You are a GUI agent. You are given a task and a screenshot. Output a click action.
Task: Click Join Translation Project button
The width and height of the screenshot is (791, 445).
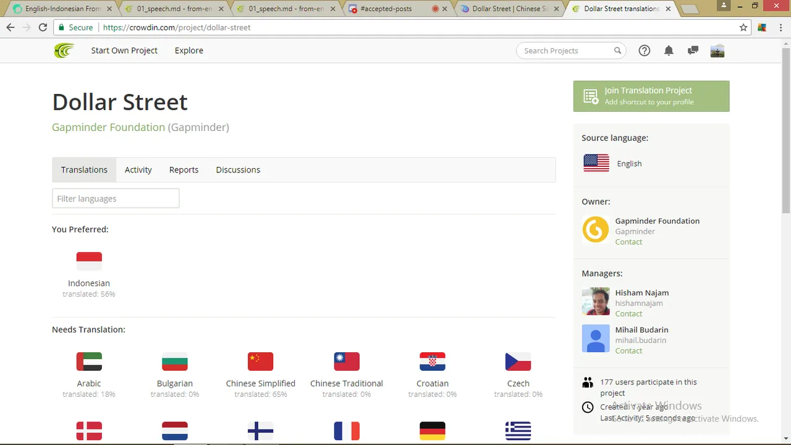(651, 96)
